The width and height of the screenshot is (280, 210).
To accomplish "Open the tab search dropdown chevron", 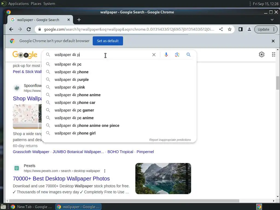I will [x=272, y=20].
